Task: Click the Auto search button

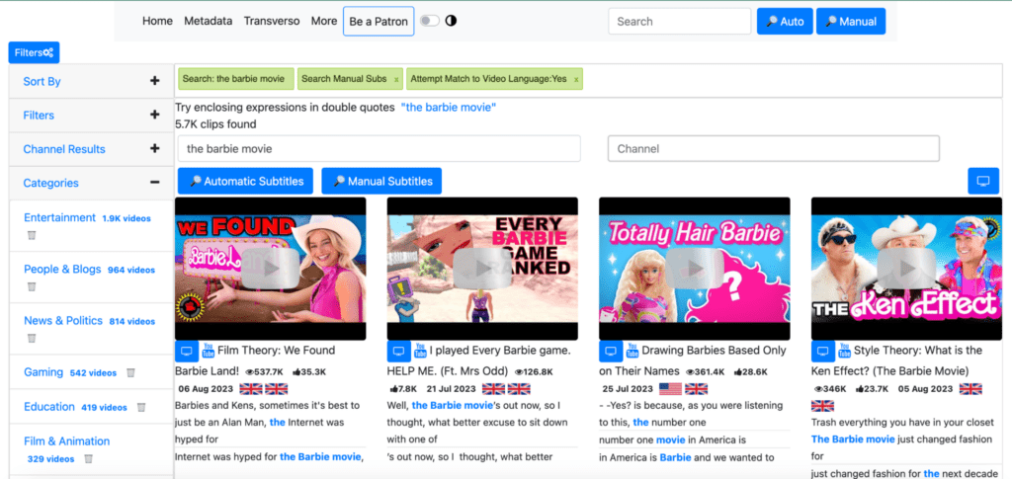Action: coord(785,22)
